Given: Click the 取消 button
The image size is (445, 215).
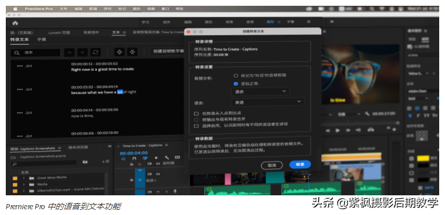Looking at the screenshot, I should [272, 165].
